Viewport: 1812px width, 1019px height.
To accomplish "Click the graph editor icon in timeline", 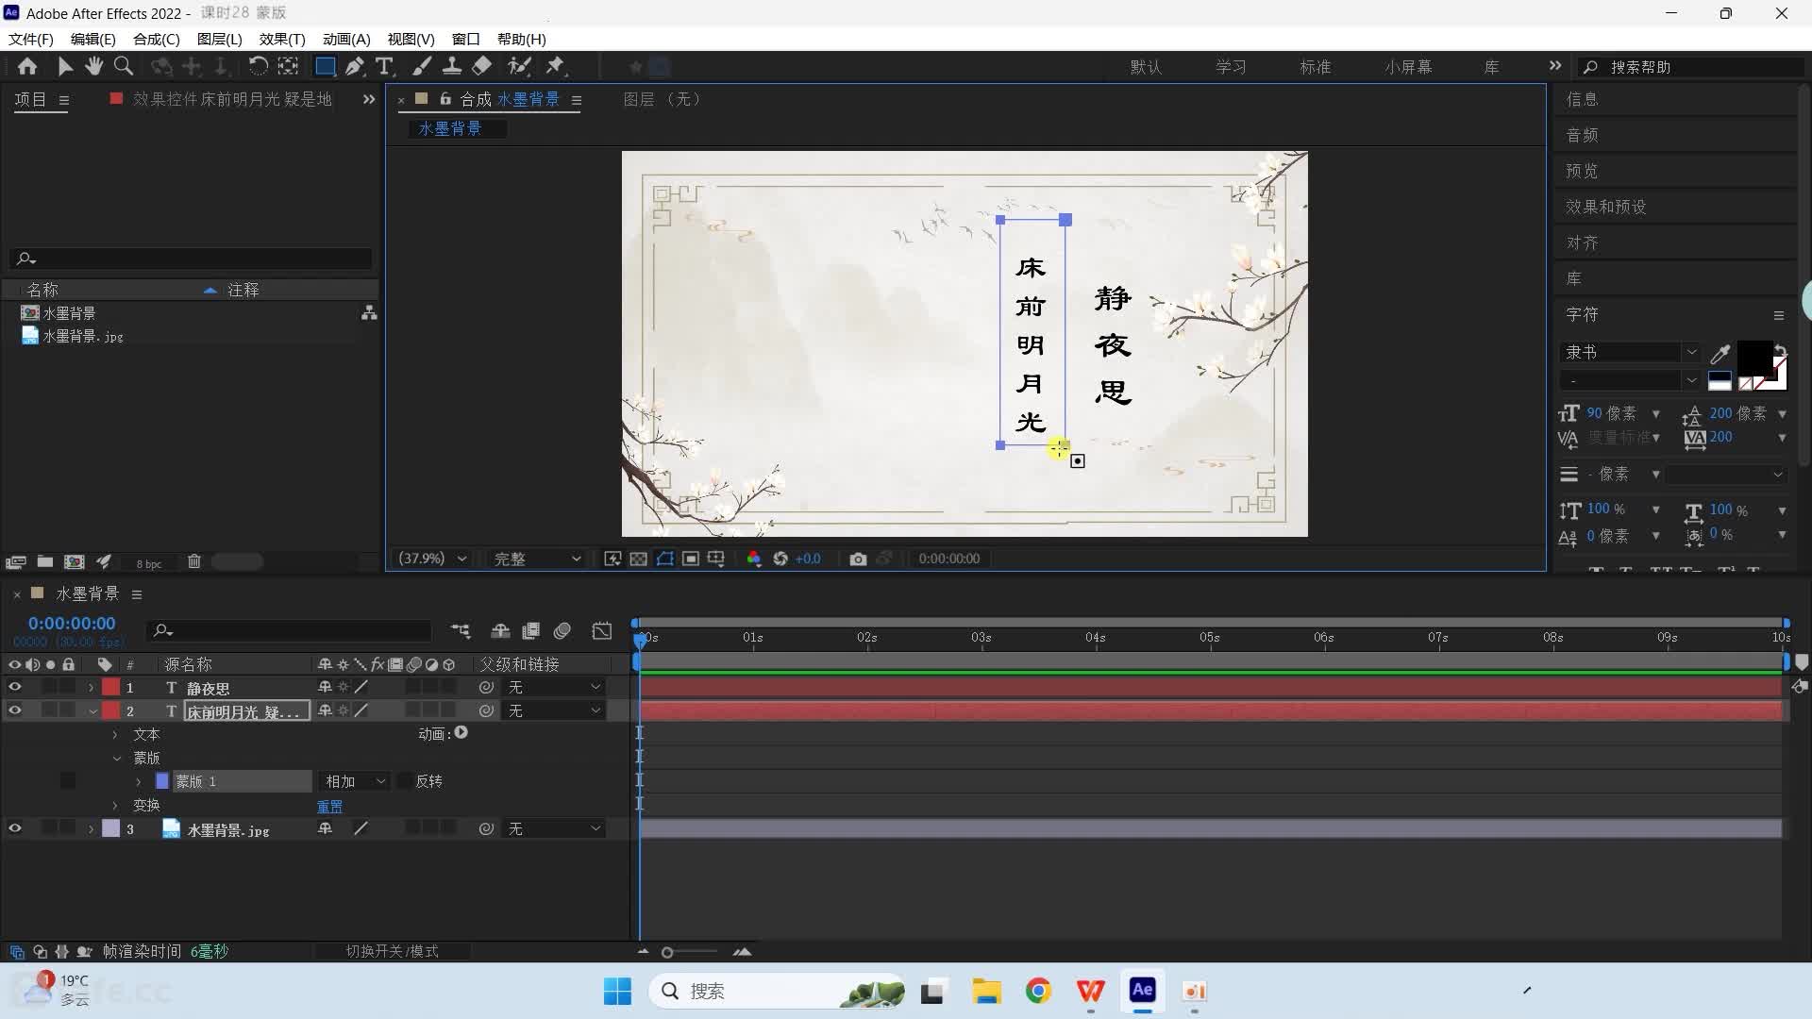I will click(x=602, y=630).
